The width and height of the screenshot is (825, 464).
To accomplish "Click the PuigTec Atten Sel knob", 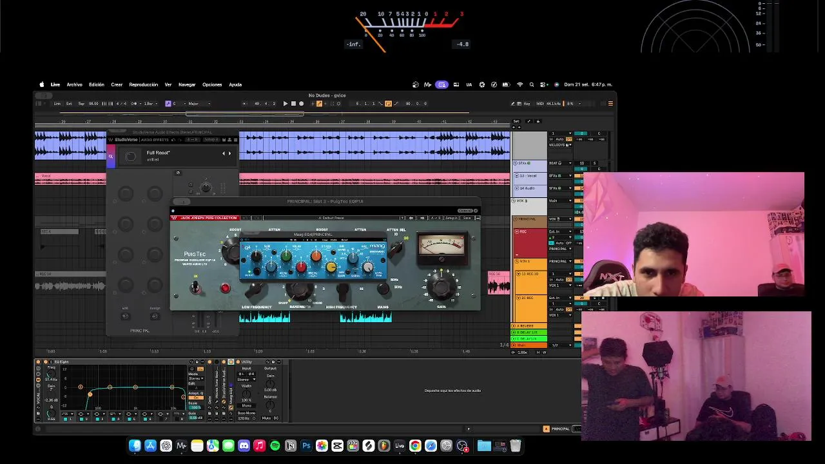I will click(x=395, y=249).
